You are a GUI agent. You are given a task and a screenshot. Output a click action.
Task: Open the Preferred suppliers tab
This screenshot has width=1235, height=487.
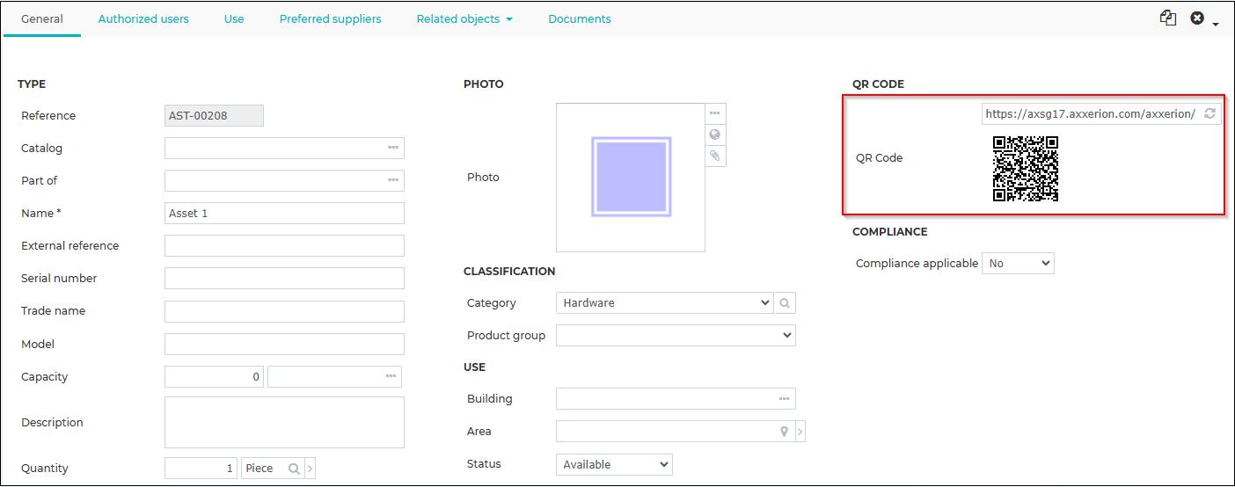[331, 18]
